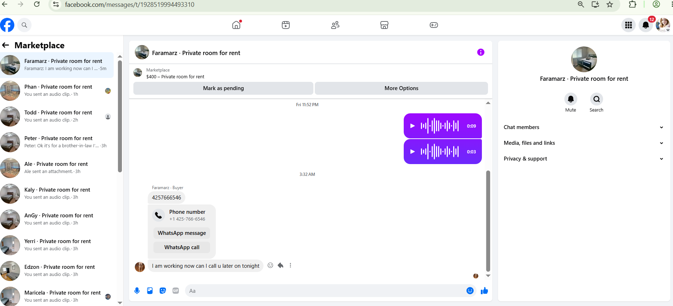
Task: Open Faramarz conversation in list
Action: (x=57, y=65)
